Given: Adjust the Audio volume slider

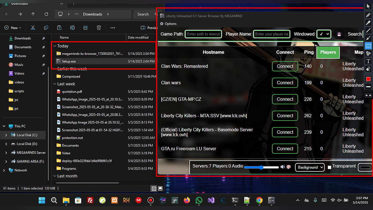Looking at the screenshot, I should click(x=261, y=167).
